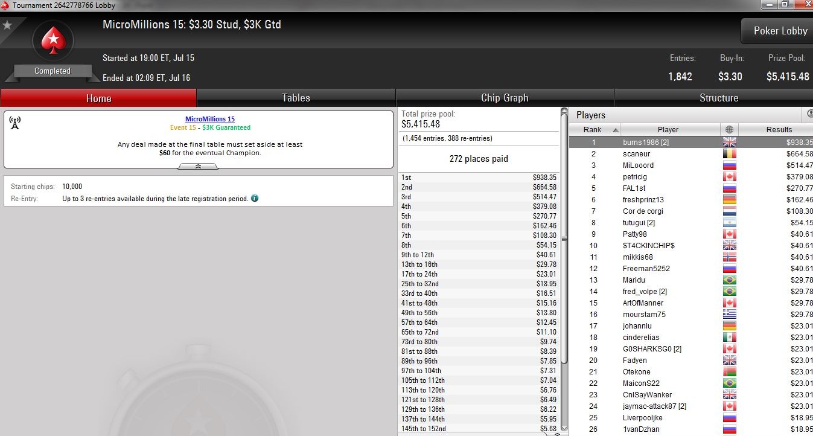Screen dimensions: 813x436
Task: Click the Belgian flag beside scaneur
Action: [x=729, y=154]
